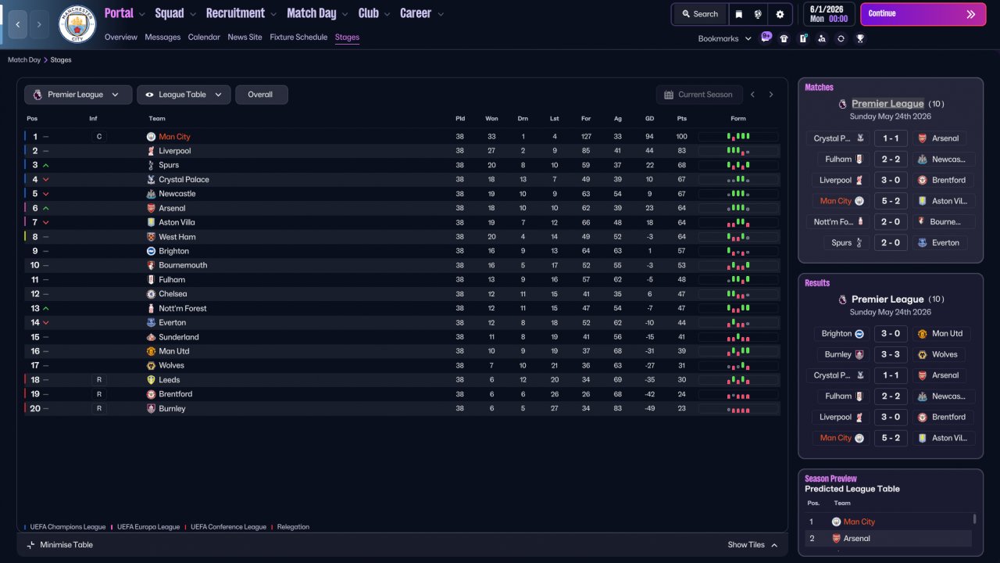1000x563 pixels.
Task: Expand the Career menu chevron
Action: (x=441, y=14)
